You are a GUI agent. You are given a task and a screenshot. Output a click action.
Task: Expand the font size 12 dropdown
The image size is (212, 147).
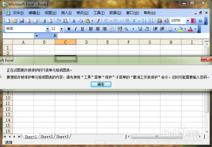click(x=62, y=29)
